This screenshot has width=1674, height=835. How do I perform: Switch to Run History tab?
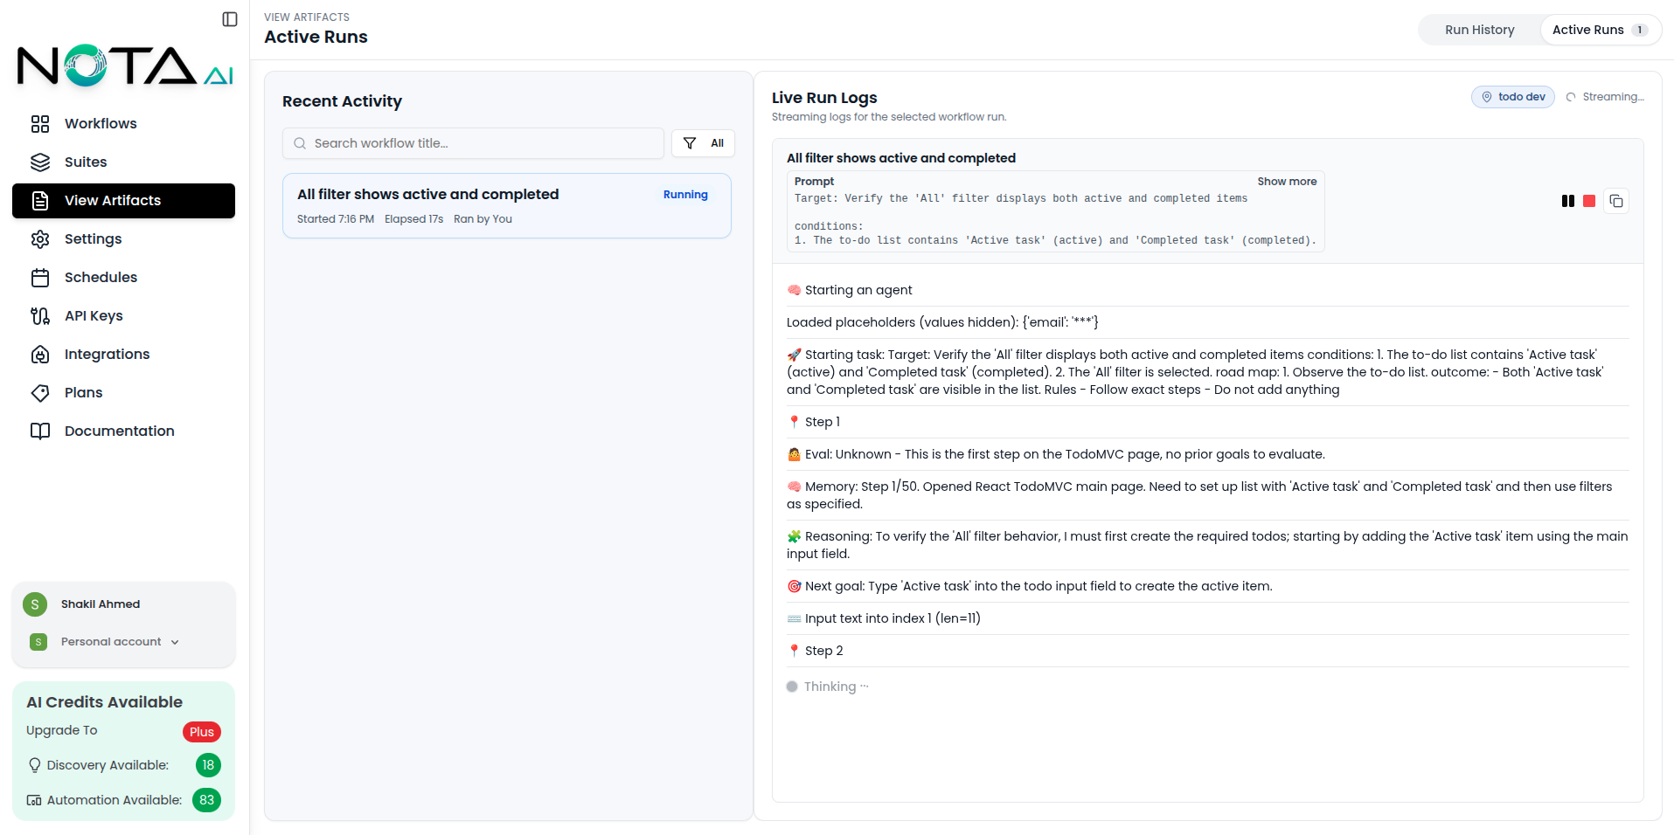(1479, 30)
